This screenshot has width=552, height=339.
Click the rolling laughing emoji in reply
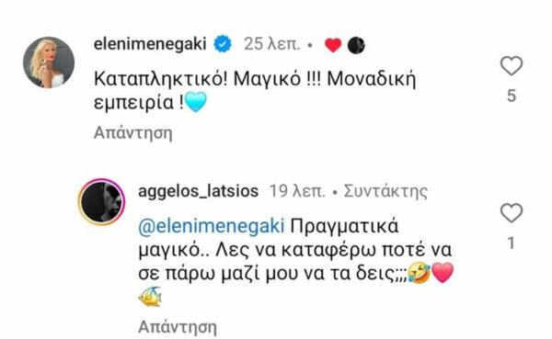(x=420, y=274)
